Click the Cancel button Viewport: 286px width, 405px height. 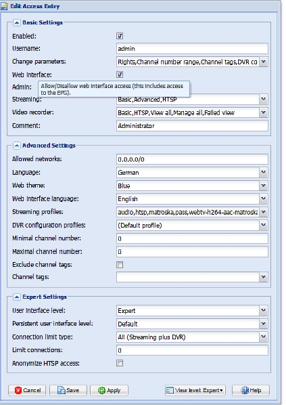click(27, 391)
